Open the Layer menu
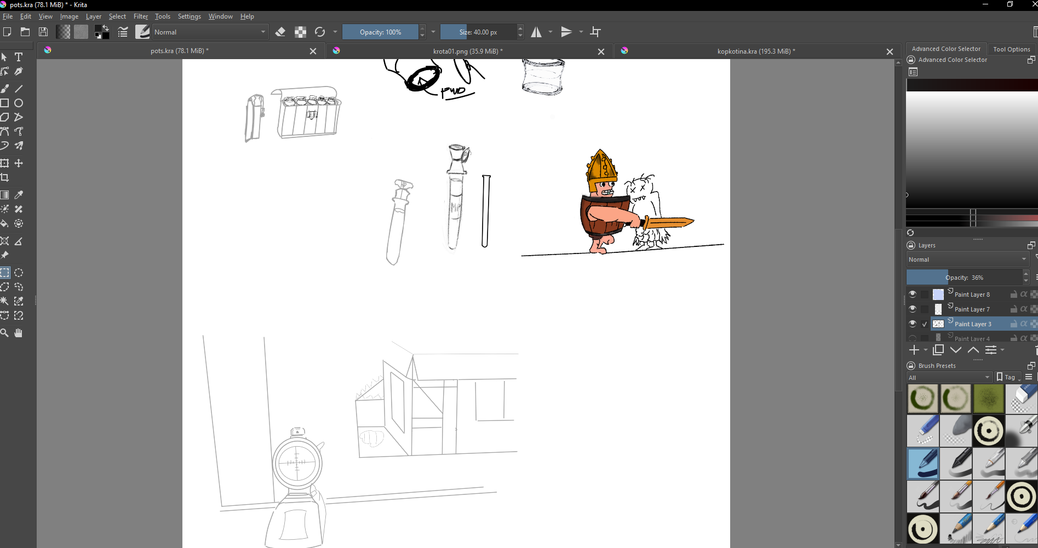Image resolution: width=1038 pixels, height=548 pixels. [94, 16]
